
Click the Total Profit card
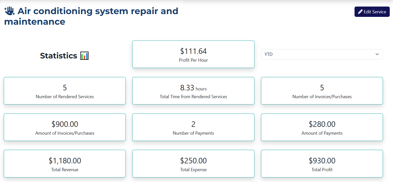coord(322,164)
